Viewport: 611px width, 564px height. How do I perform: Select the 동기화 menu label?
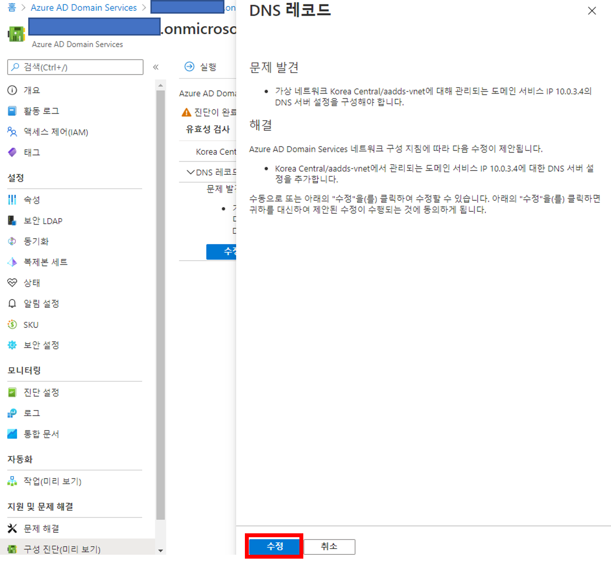click(37, 241)
